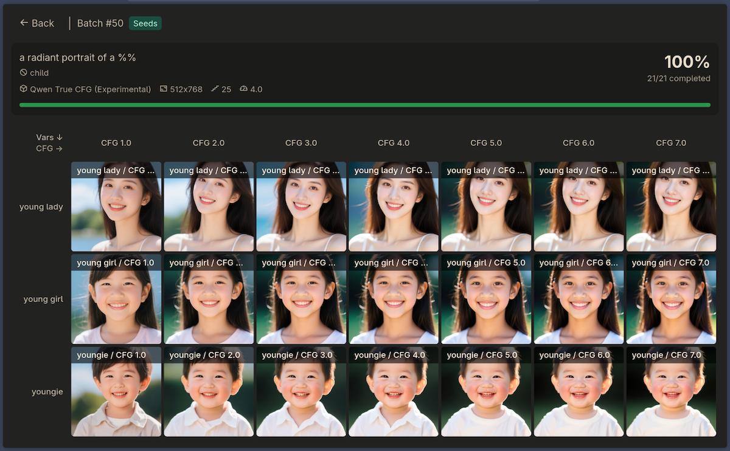Click the 21/21 completed status label
730x451 pixels.
678,78
